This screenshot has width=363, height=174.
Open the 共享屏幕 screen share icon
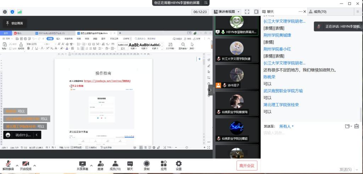pos(82,165)
